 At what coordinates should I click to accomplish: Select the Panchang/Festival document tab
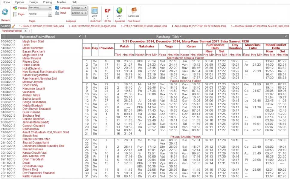coord(12,31)
